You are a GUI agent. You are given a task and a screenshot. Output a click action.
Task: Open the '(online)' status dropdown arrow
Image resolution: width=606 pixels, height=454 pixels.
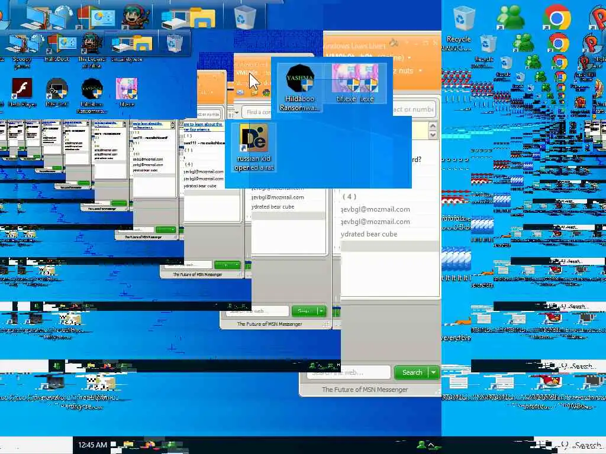pos(410,58)
